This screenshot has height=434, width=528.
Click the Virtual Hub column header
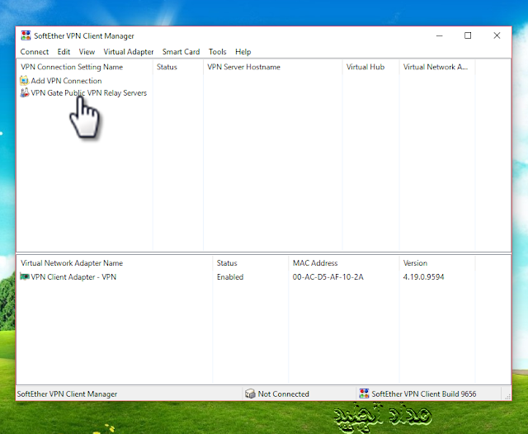(x=370, y=67)
